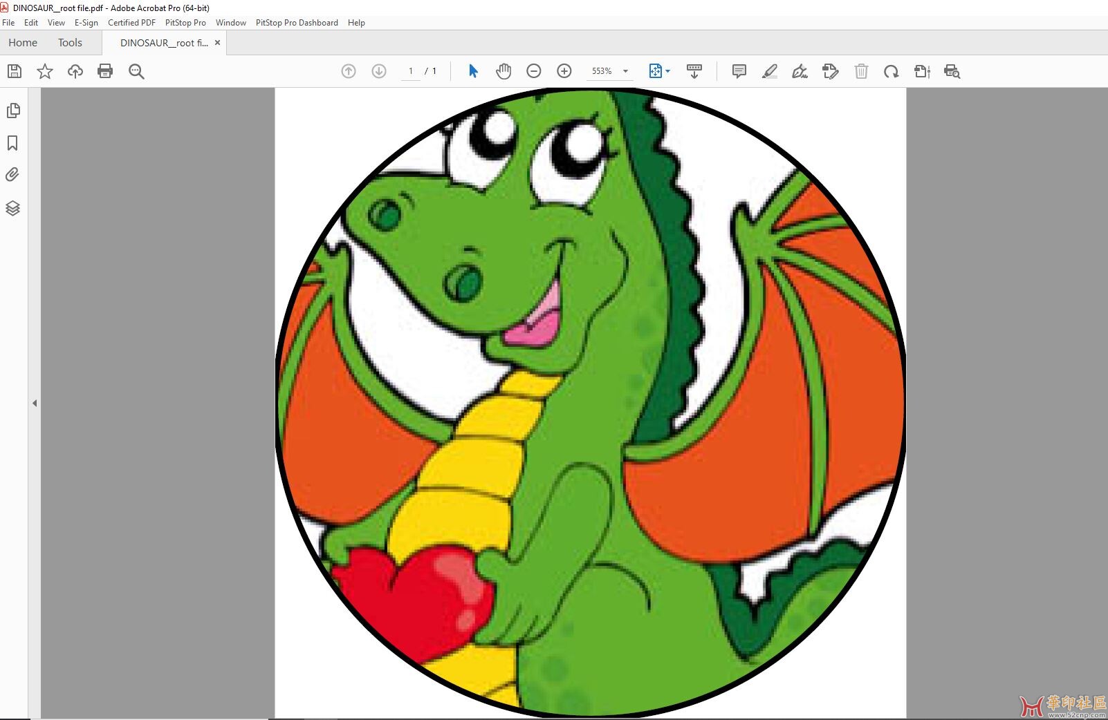The height and width of the screenshot is (720, 1108).
Task: Open the PitStop Pro Dashboard menu
Action: [297, 23]
